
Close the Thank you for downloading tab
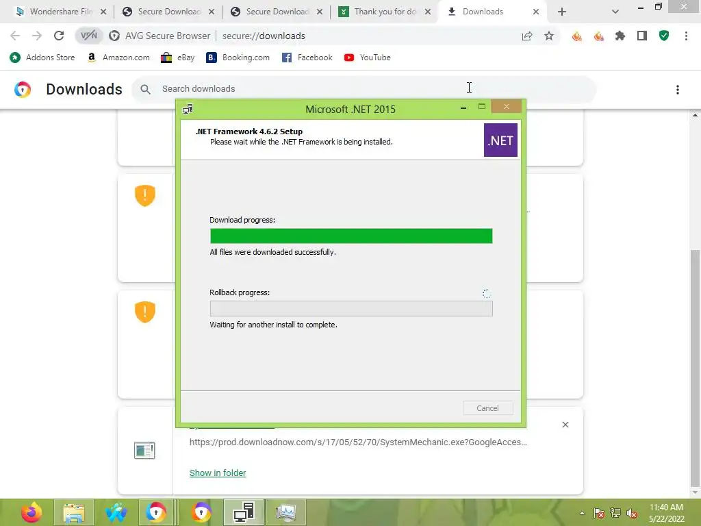[x=428, y=12]
